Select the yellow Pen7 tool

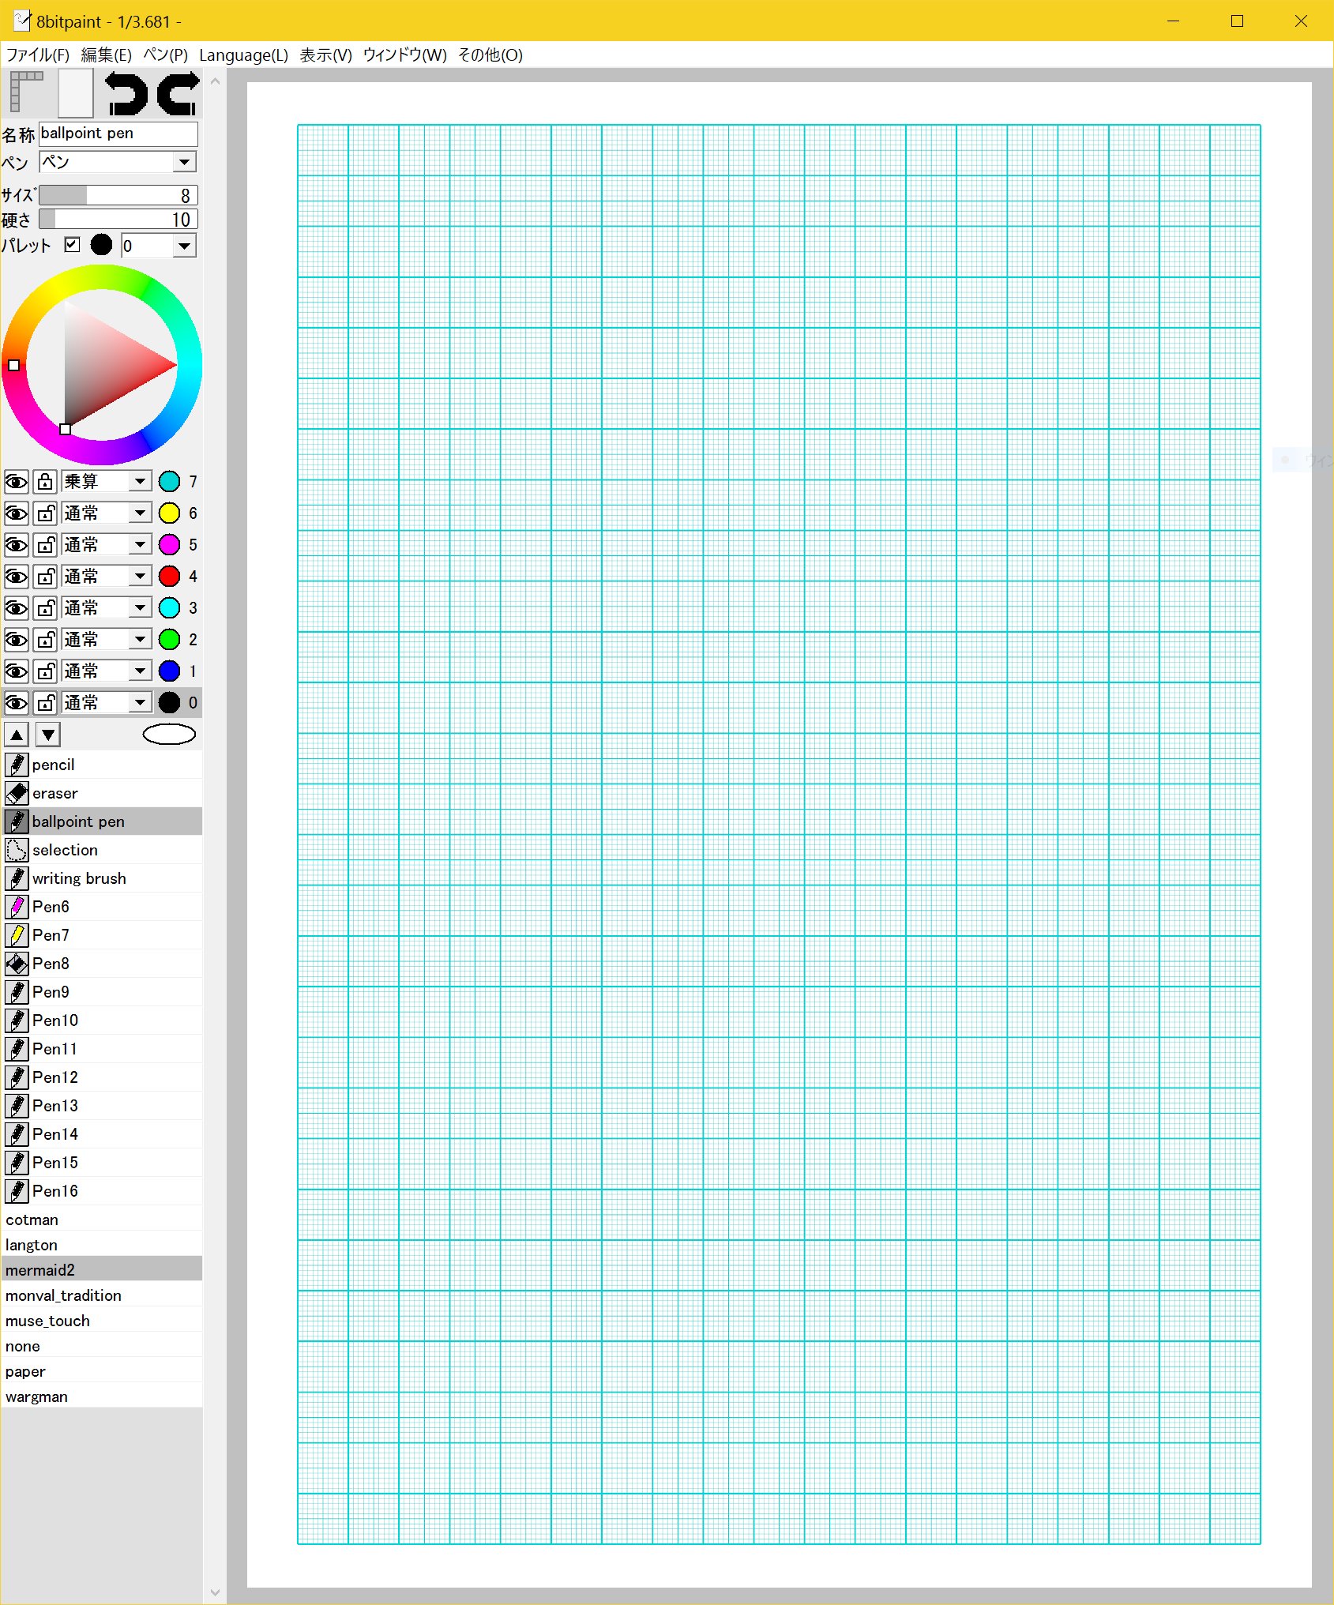(101, 935)
